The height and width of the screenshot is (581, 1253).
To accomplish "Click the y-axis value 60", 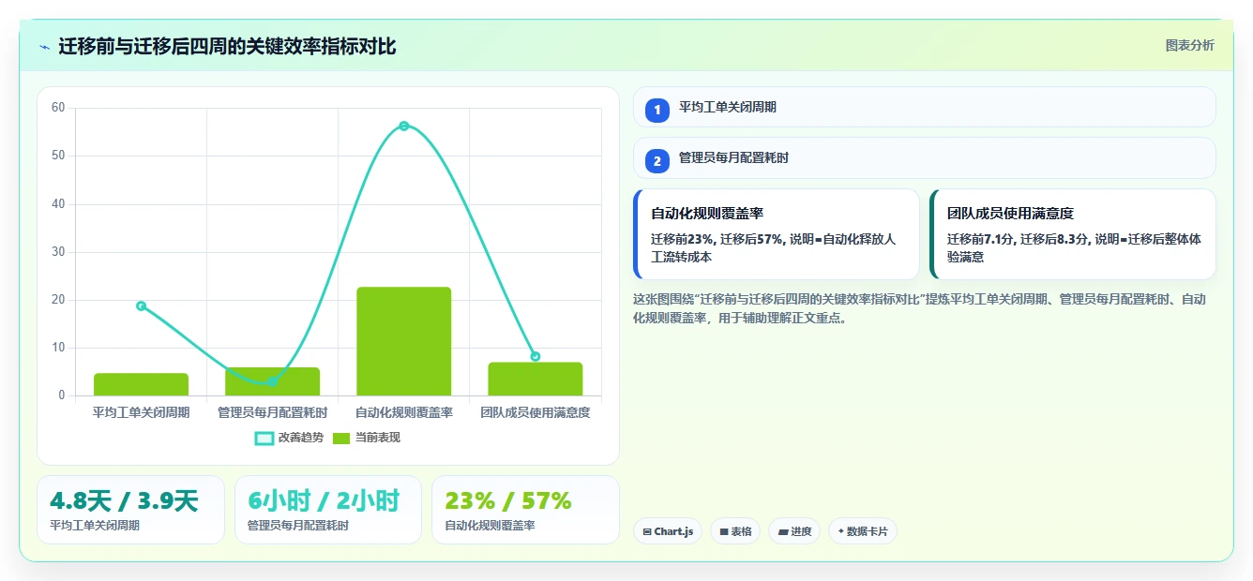I will coord(58,108).
